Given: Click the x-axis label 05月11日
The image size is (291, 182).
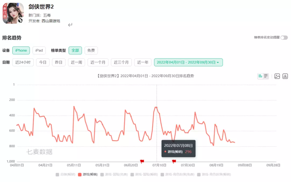Looking at the screenshot, I should [74, 165].
